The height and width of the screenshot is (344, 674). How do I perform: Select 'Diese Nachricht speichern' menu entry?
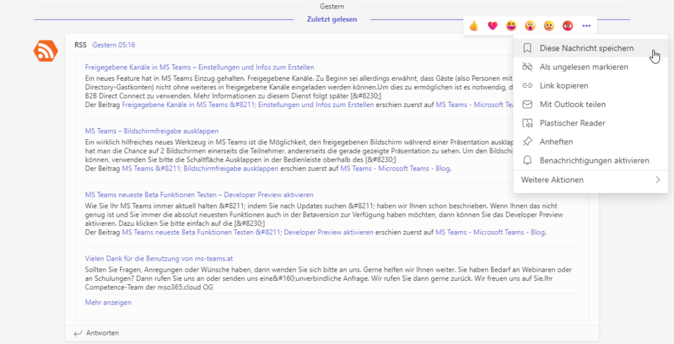point(590,48)
